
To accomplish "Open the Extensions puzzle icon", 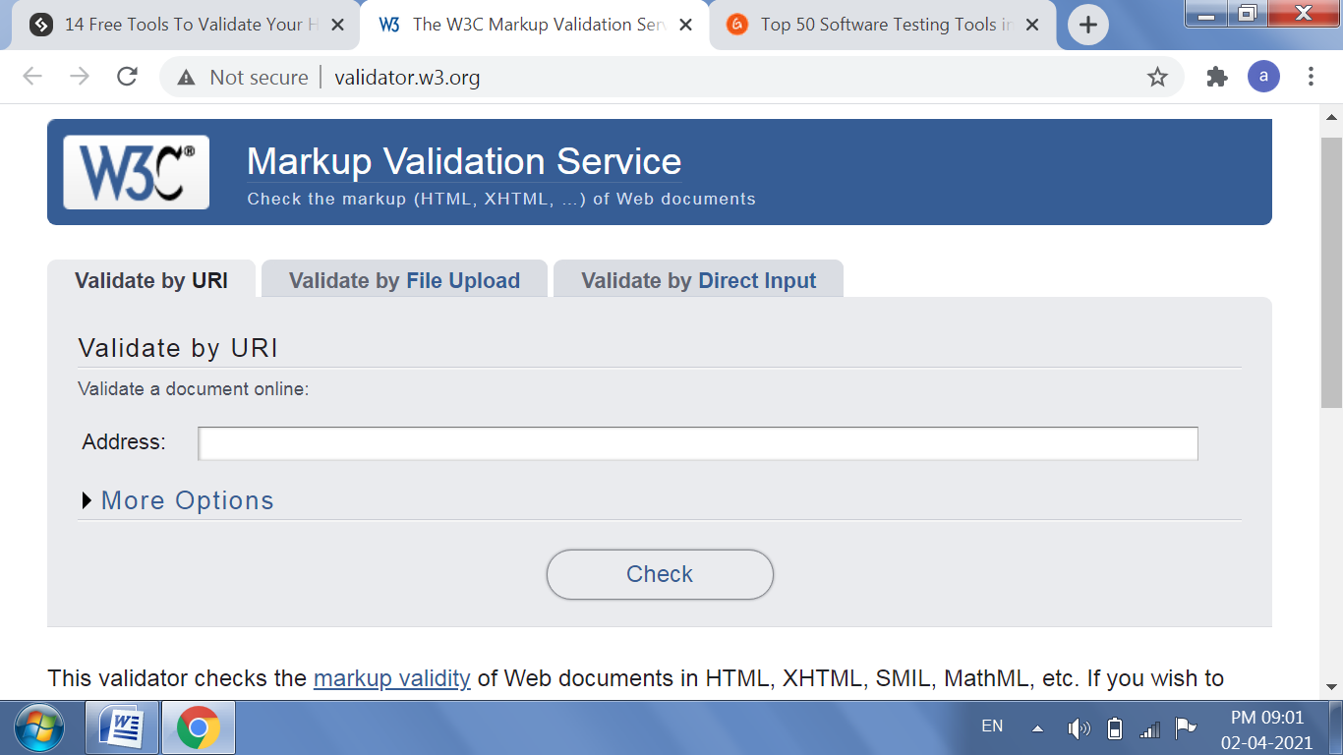I will [x=1217, y=77].
